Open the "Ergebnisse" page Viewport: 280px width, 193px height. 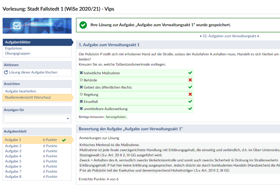[x=13, y=48]
